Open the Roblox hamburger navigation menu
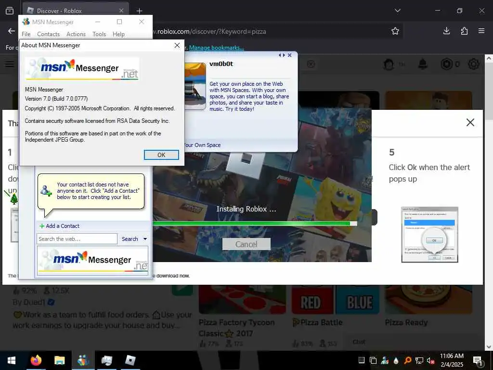Screen dimensions: 493x370 tap(10, 64)
